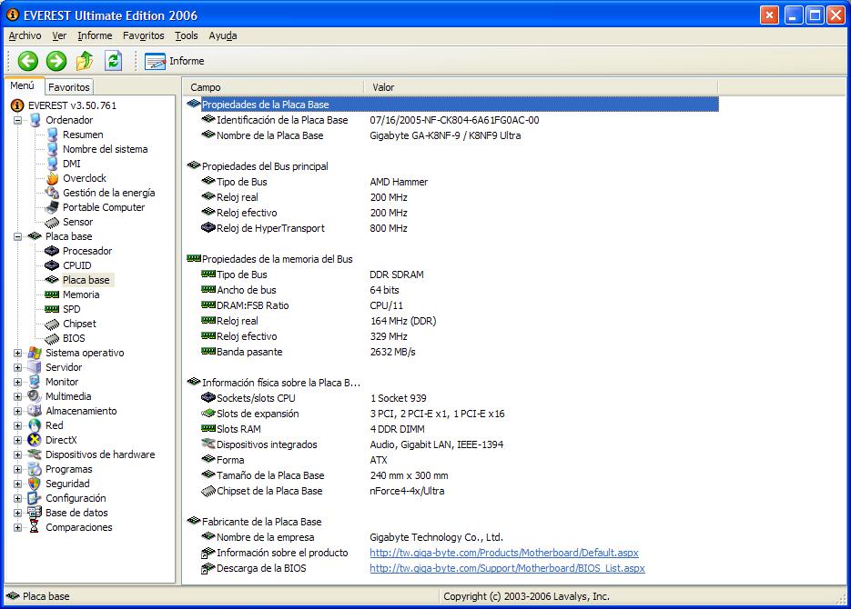851x609 pixels.
Task: Expand the Dispositivos de hardware node
Action: click(x=18, y=455)
